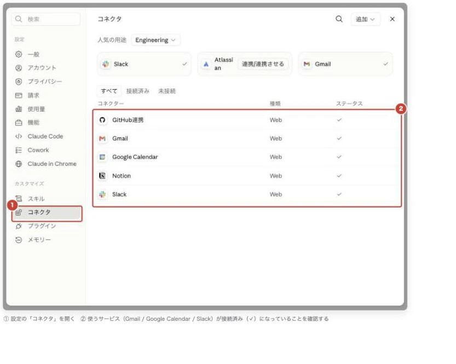Close the settings dialog with X
The image size is (456, 364).
pos(392,19)
